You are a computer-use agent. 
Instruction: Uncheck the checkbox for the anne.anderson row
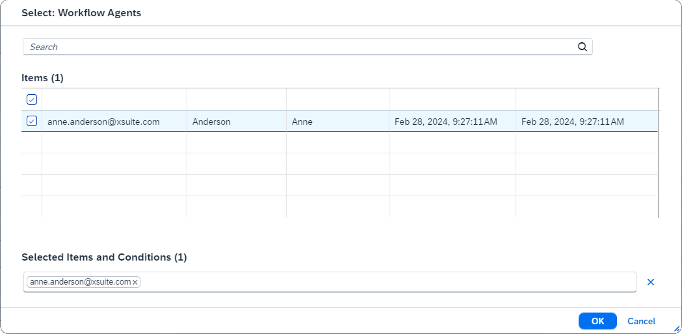pos(32,121)
